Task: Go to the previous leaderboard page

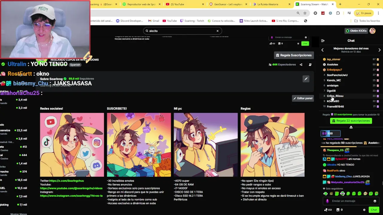Action: point(323,50)
